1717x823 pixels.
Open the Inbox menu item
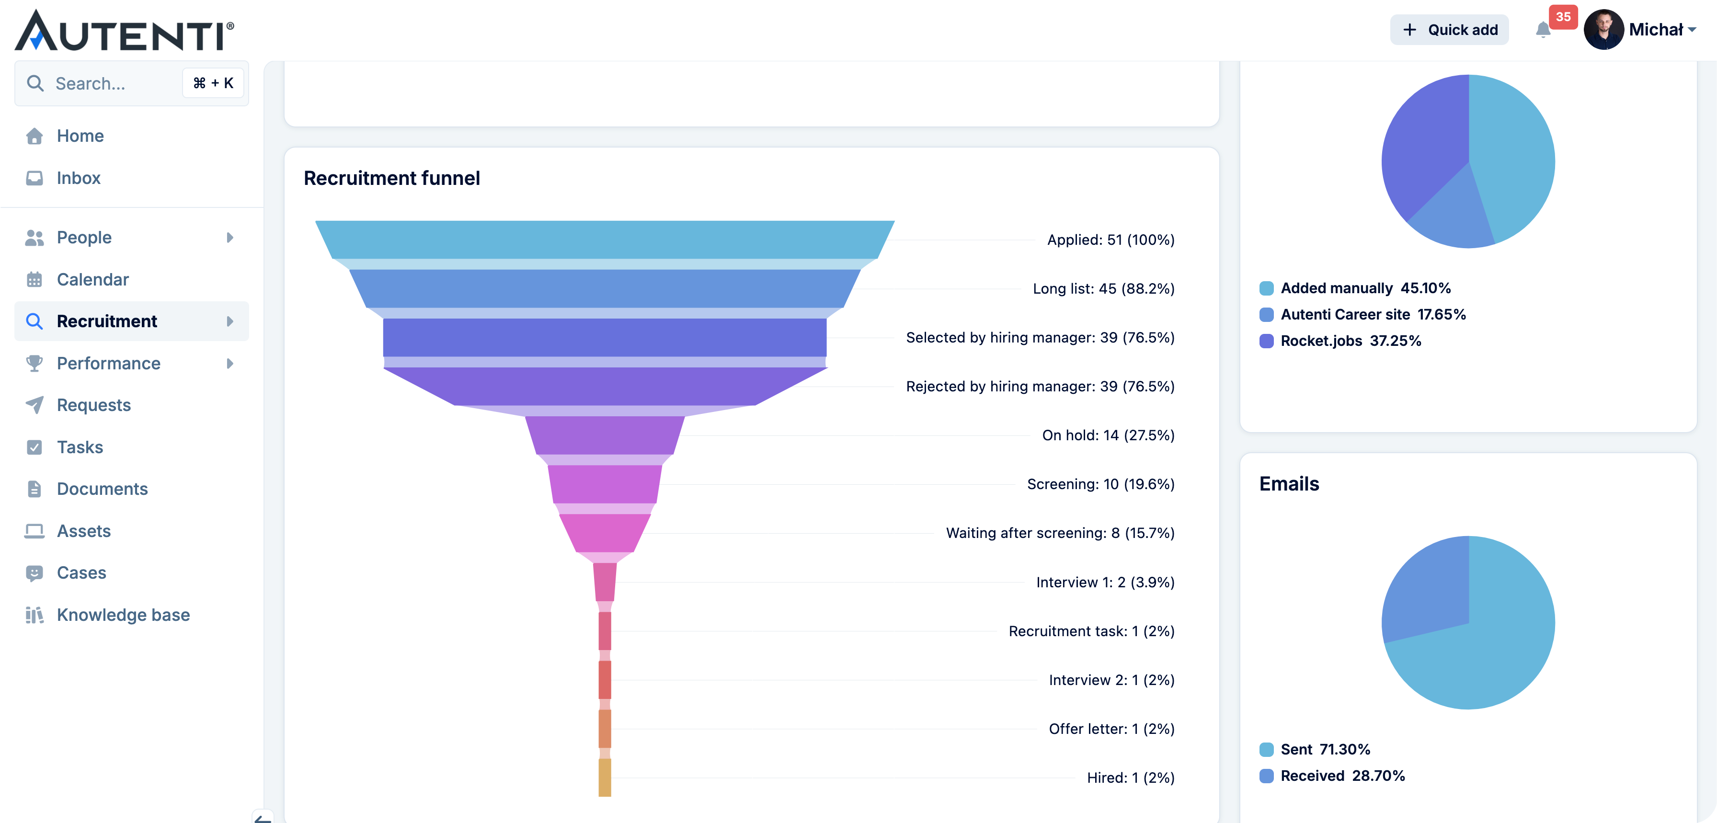pos(132,178)
